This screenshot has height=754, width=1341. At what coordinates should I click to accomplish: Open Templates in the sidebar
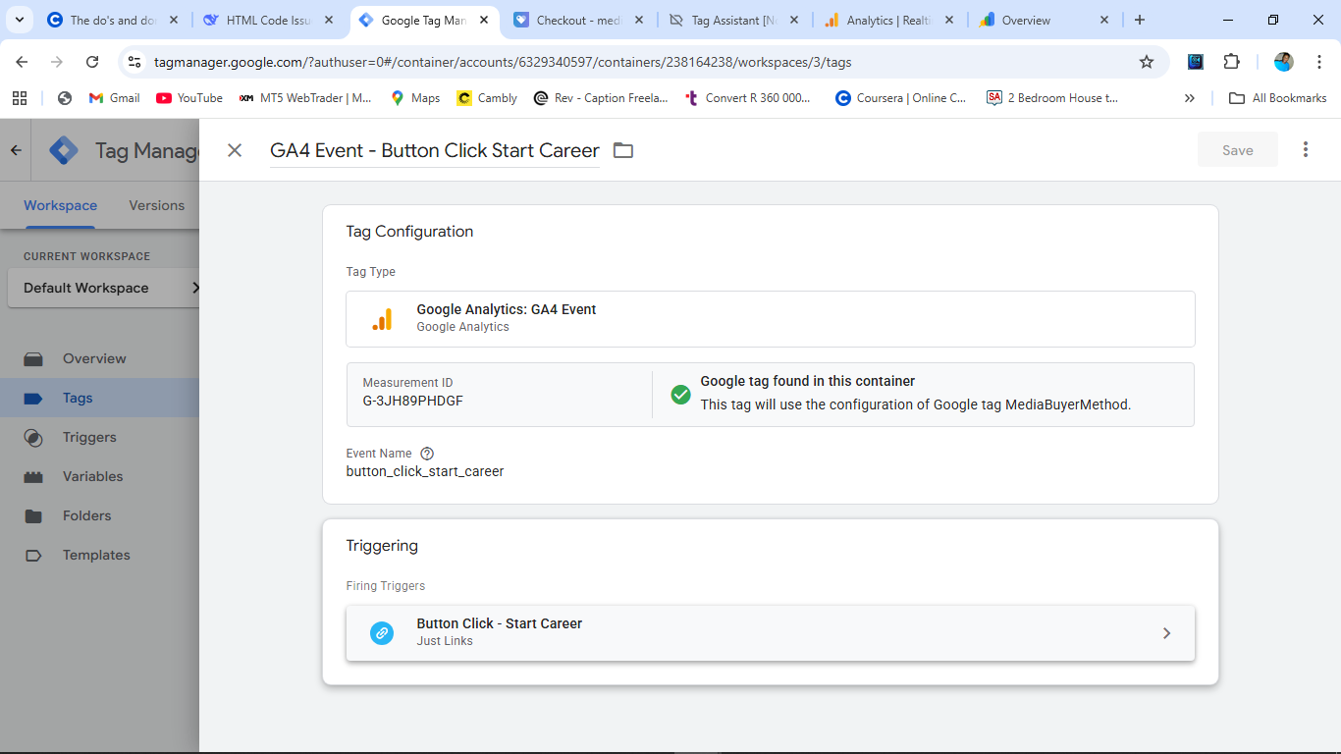click(96, 555)
